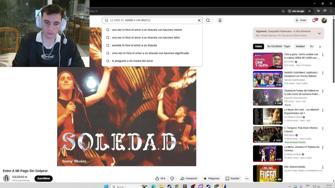This screenshot has height=188, width=335.
Task: Open the Rodolfo Galimberti video thumbnail
Action: (268, 79)
